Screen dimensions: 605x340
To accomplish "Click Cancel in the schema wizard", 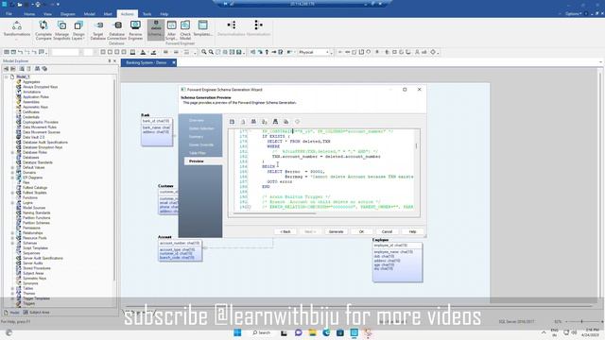I will coord(387,231).
